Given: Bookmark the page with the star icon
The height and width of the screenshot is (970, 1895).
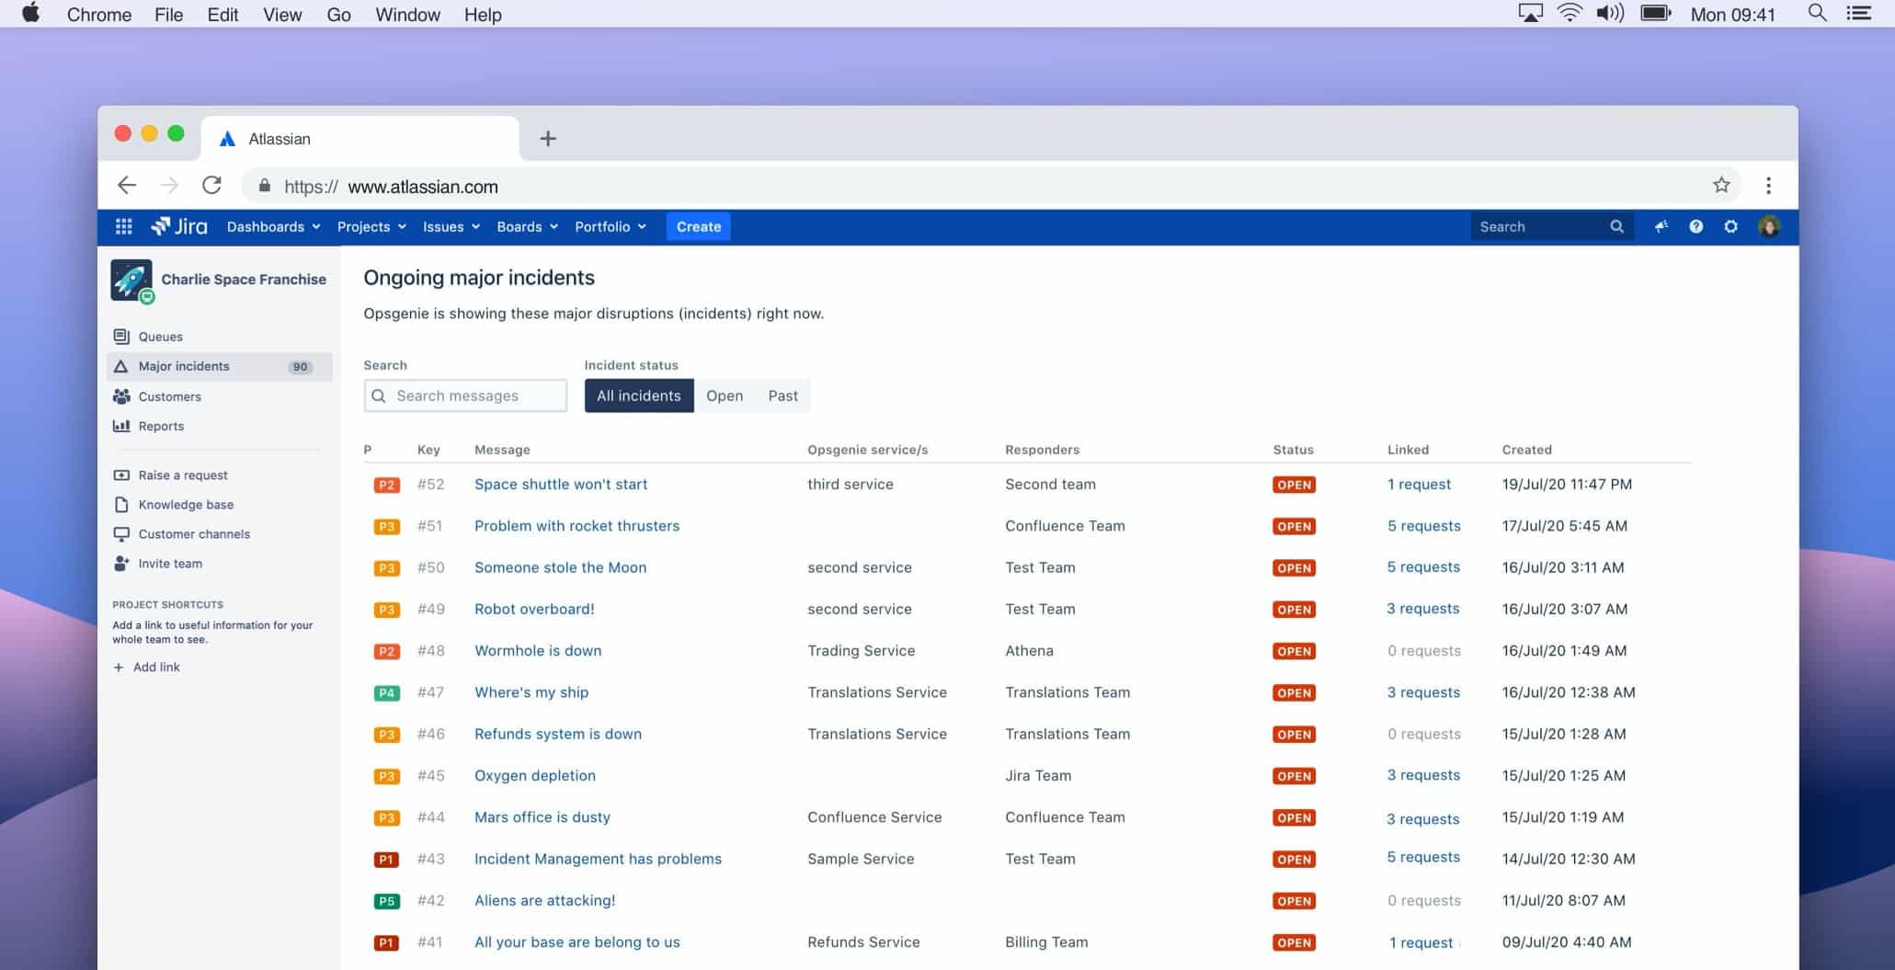Looking at the screenshot, I should coord(1721,186).
